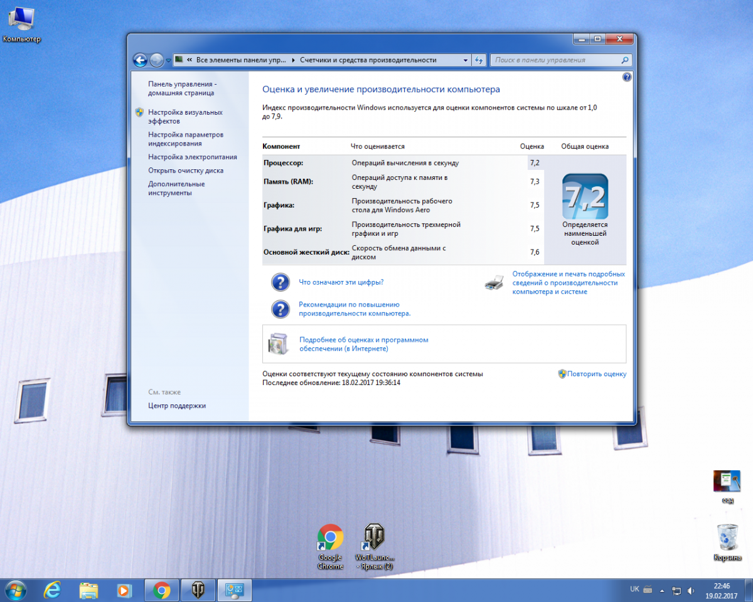Screen dimensions: 753x602
Task: Expand the address bar history dropdown
Action: tap(465, 60)
